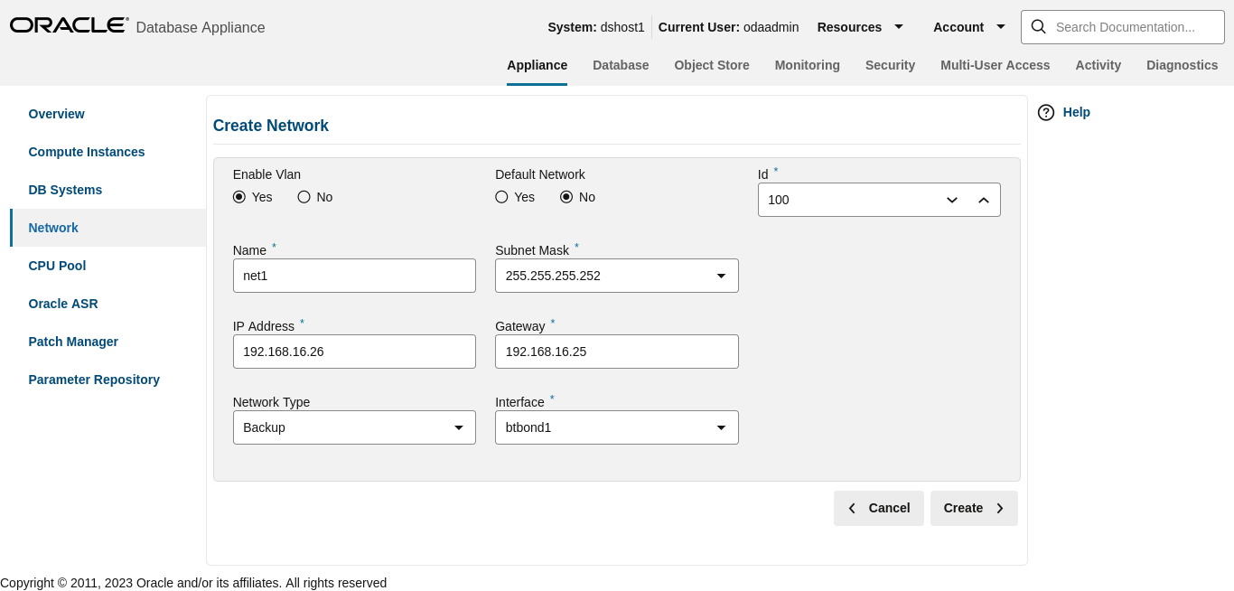This screenshot has height=591, width=1234.
Task: Expand the Resources menu
Action: point(860,27)
